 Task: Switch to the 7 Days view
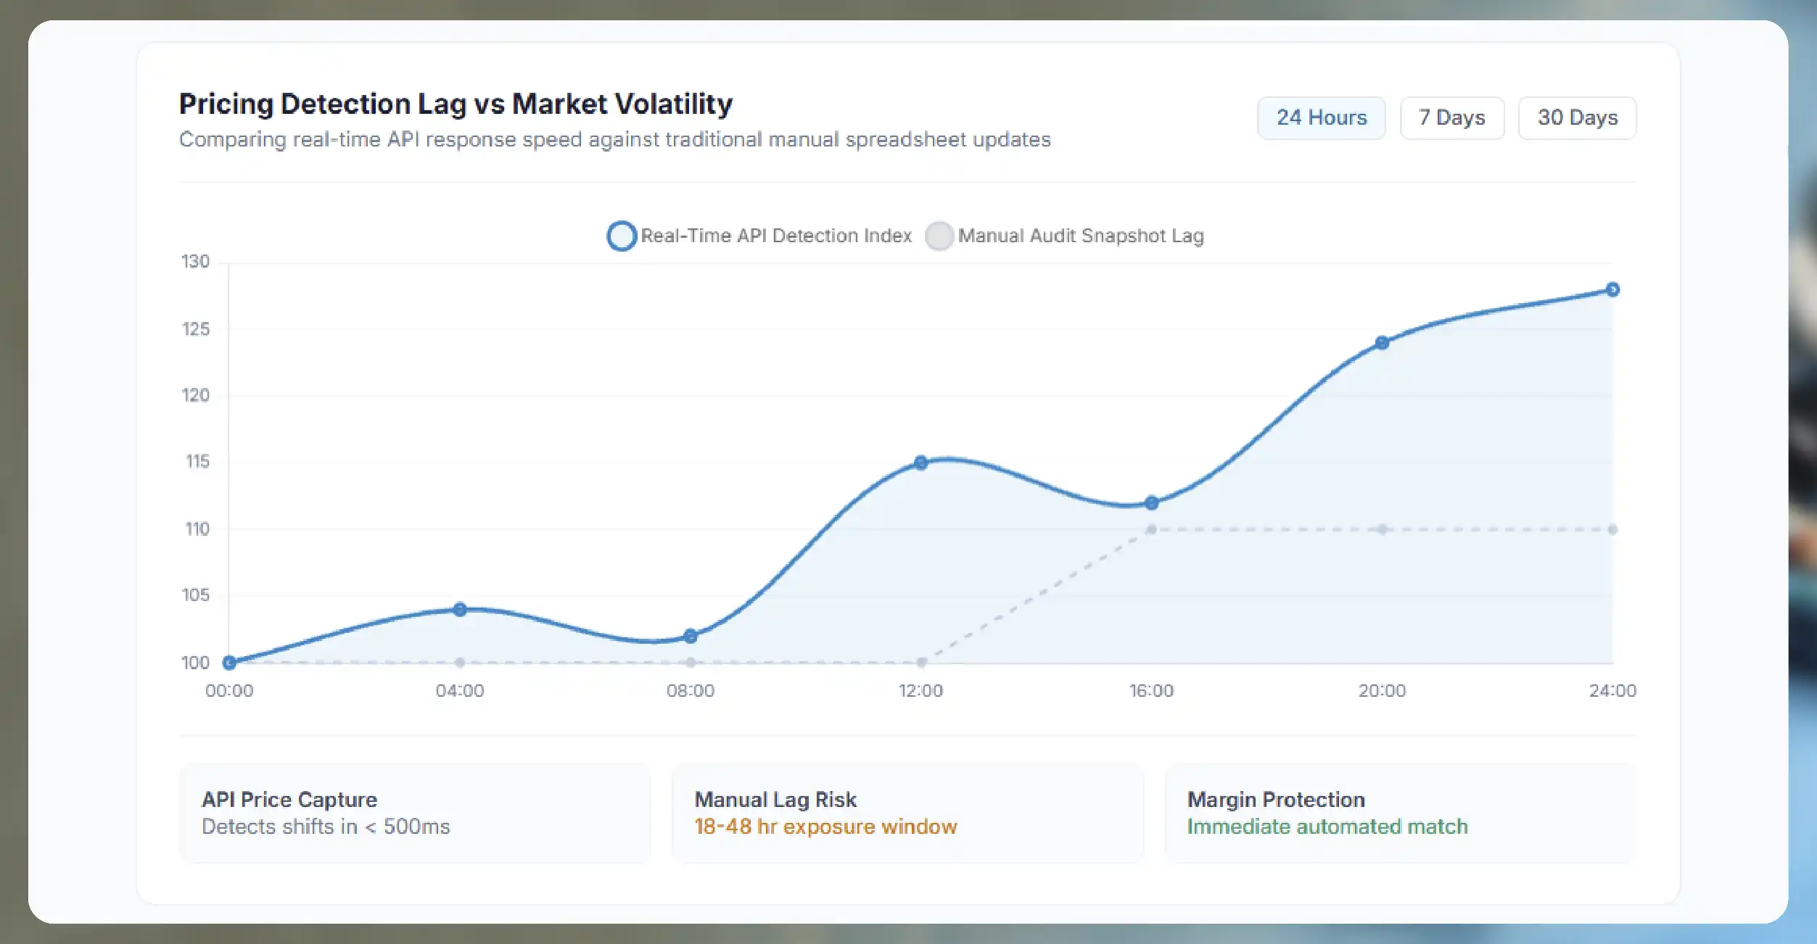(1451, 117)
